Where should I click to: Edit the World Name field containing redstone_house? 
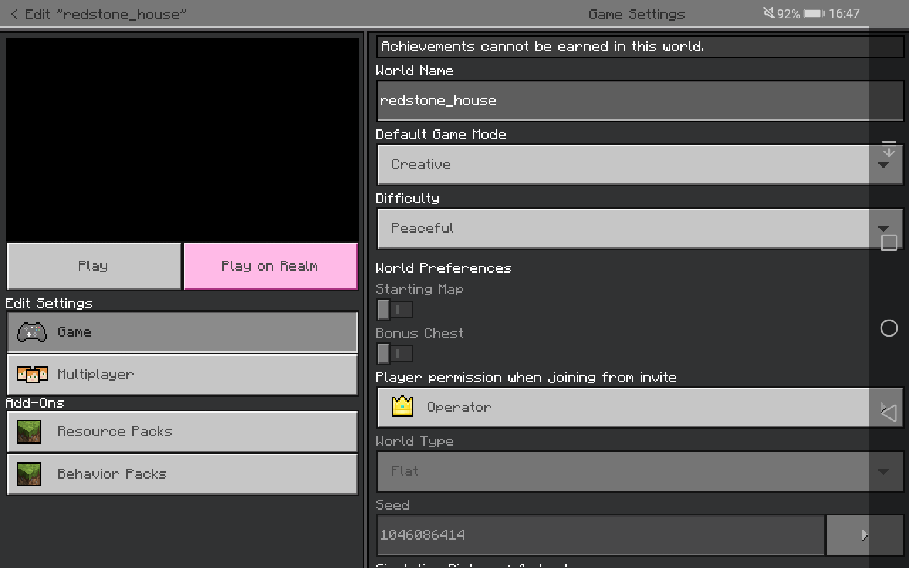(640, 101)
